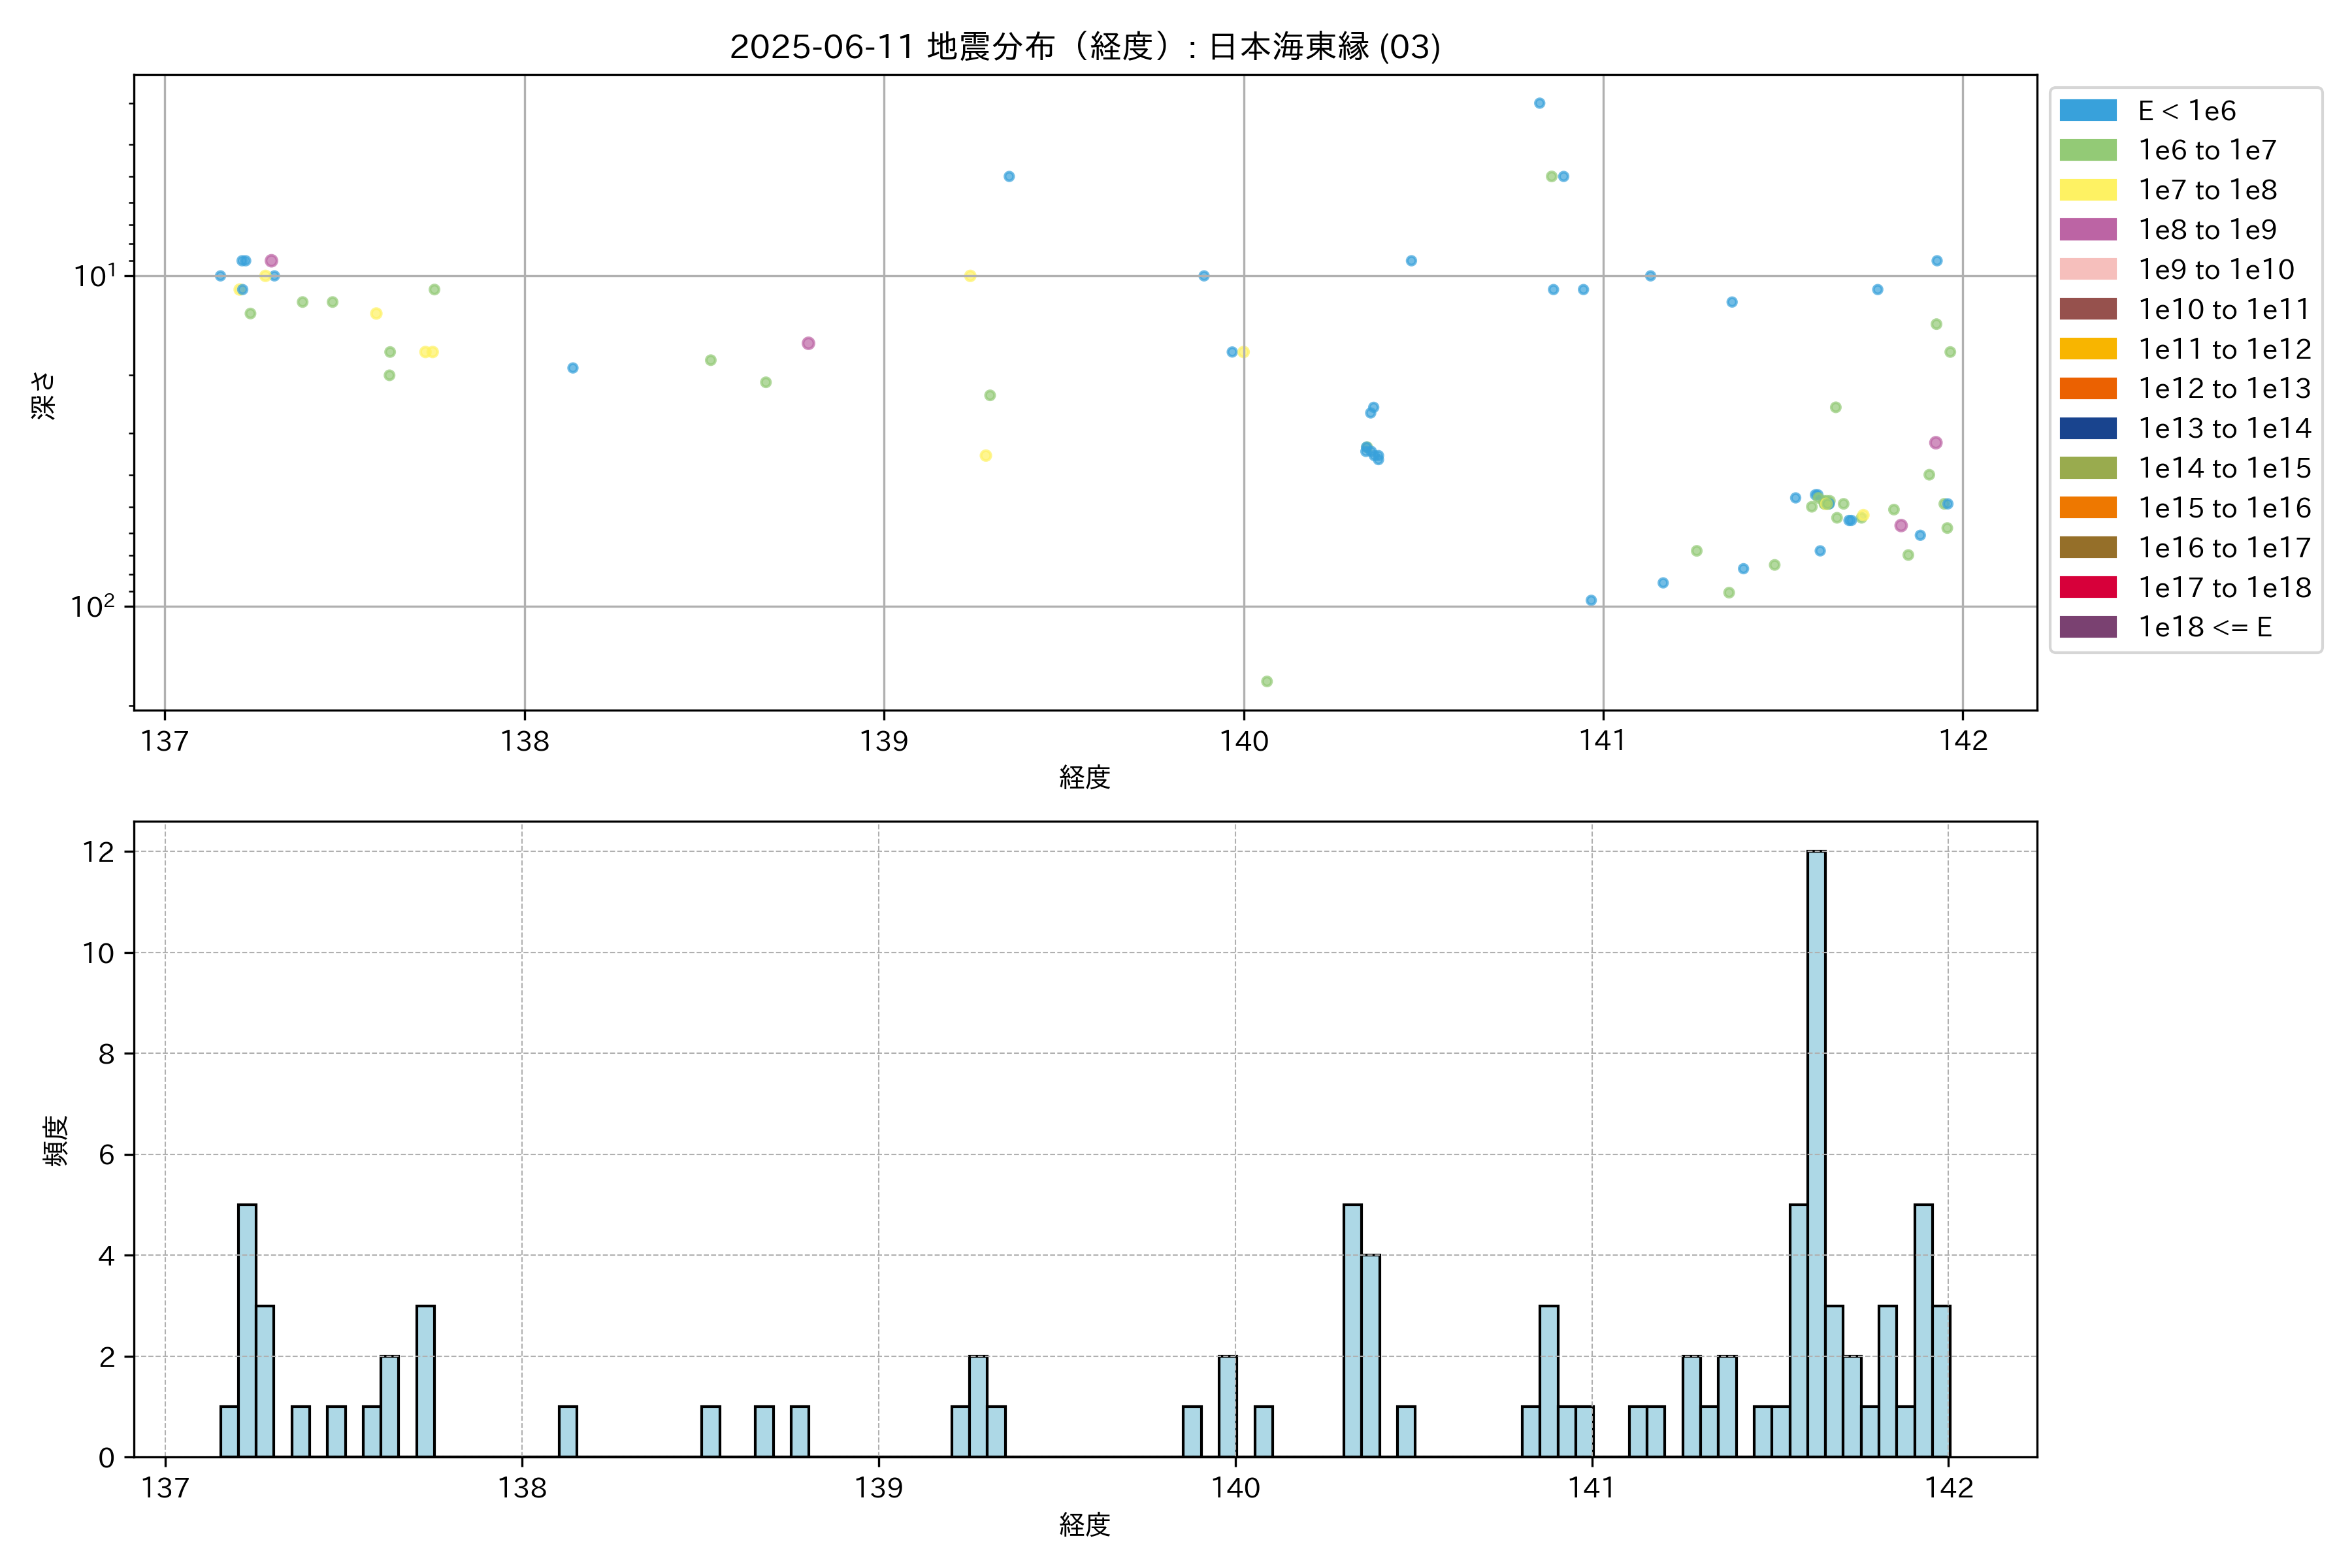Click the 1e11 to 1e12 legend label text
The image size is (2352, 1568).
click(2224, 349)
